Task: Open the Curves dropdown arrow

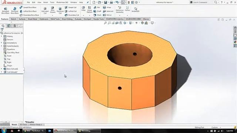Action: click(x=127, y=16)
